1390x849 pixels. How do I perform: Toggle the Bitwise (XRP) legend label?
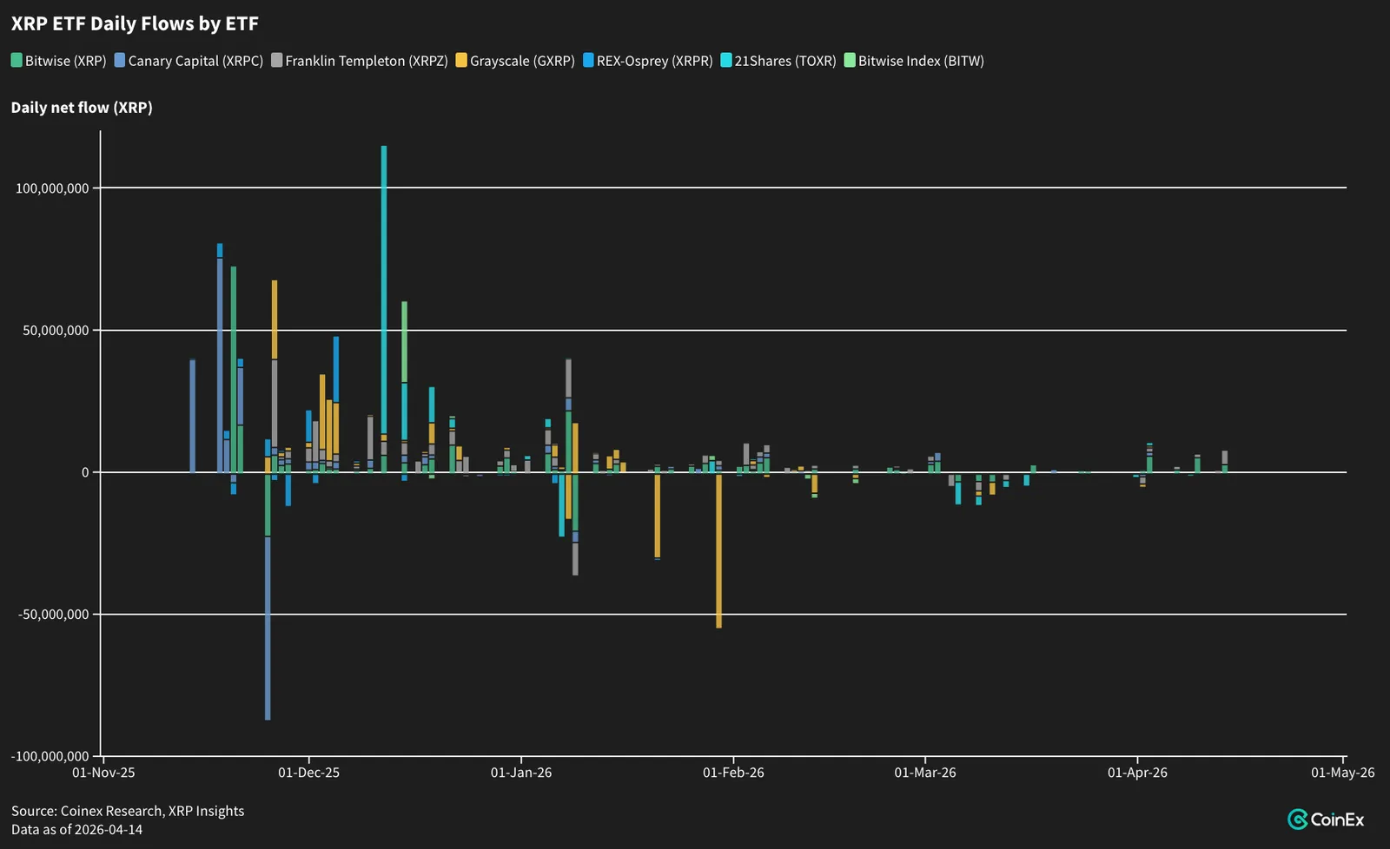pyautogui.click(x=65, y=61)
